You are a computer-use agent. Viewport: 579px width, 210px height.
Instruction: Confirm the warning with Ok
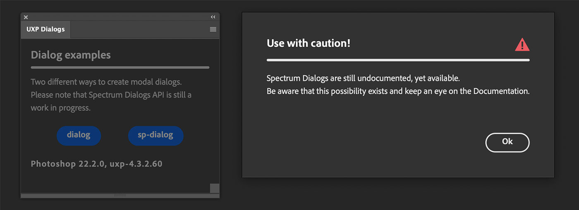[x=507, y=142]
